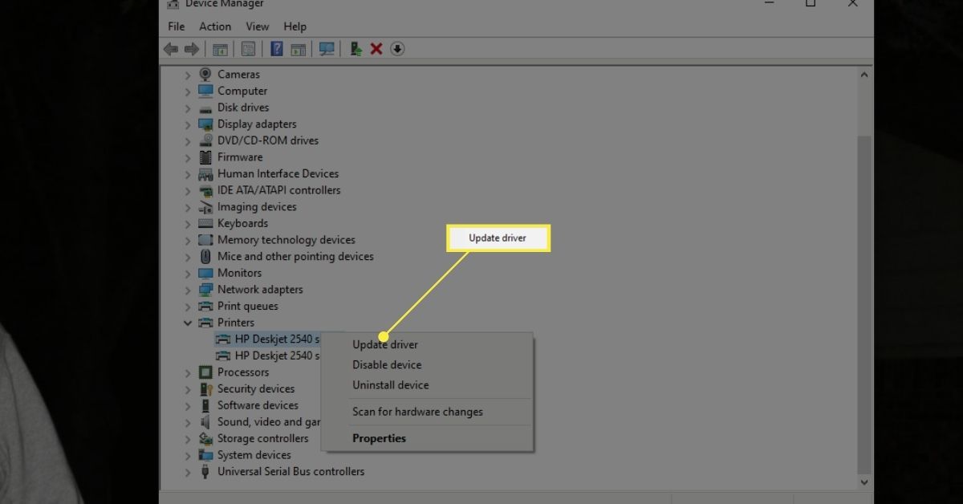Open the Action menu

(214, 26)
